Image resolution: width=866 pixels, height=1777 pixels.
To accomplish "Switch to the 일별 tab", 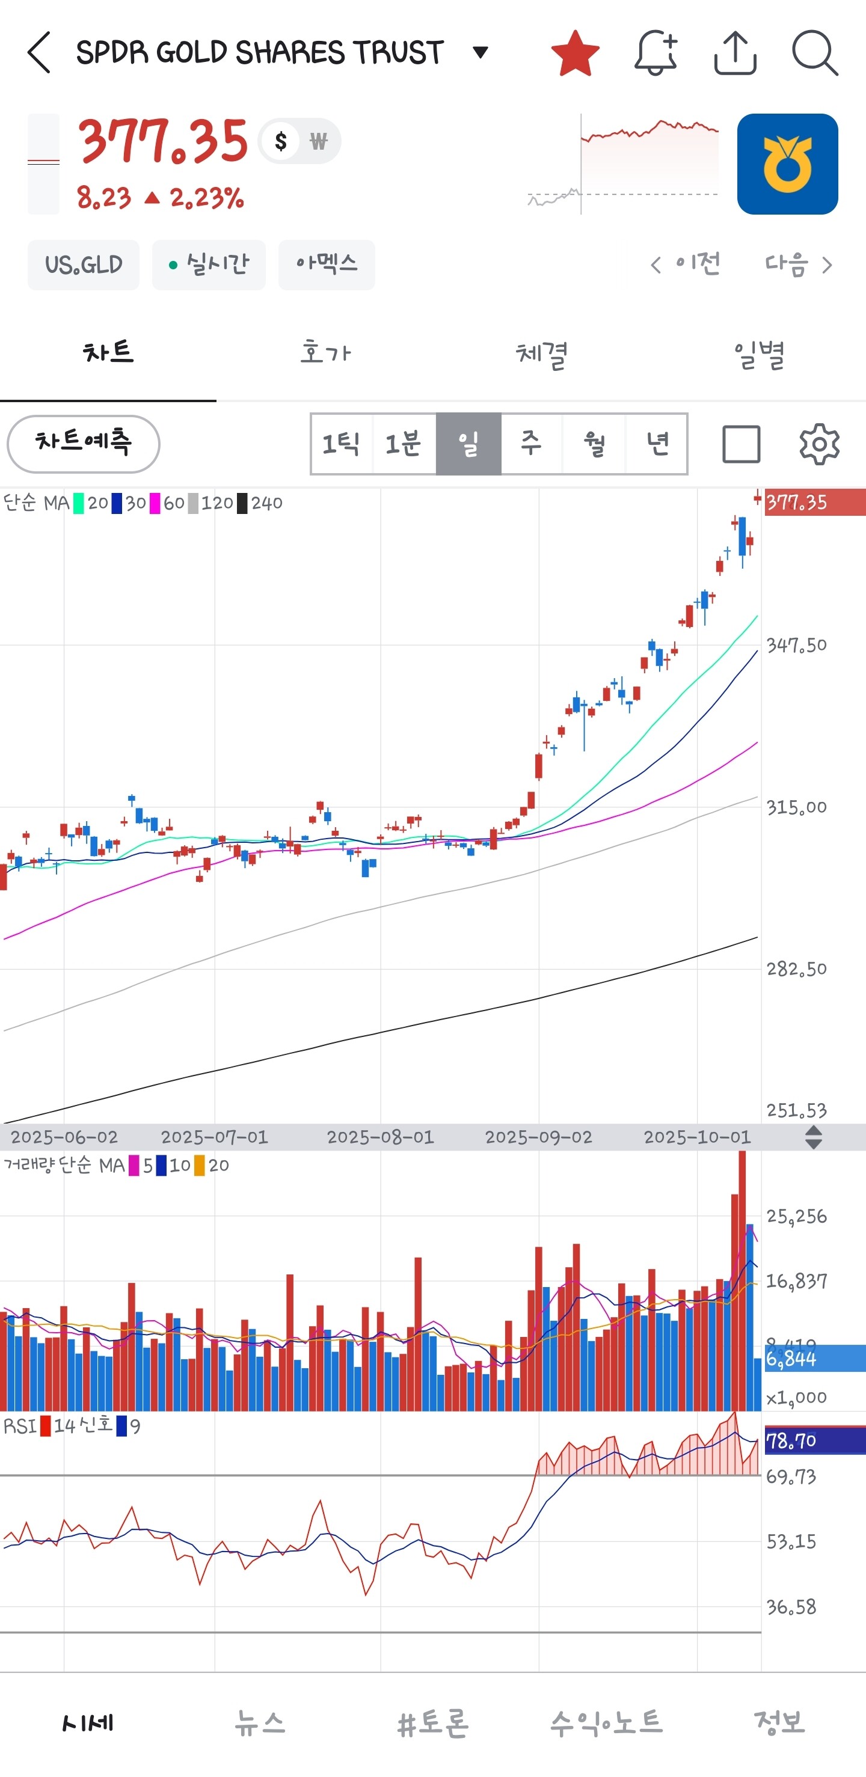I will (758, 353).
